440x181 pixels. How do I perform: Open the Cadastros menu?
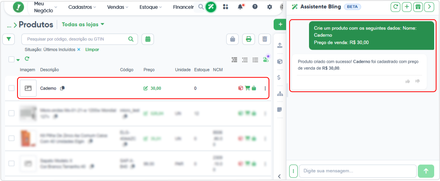pos(82,7)
